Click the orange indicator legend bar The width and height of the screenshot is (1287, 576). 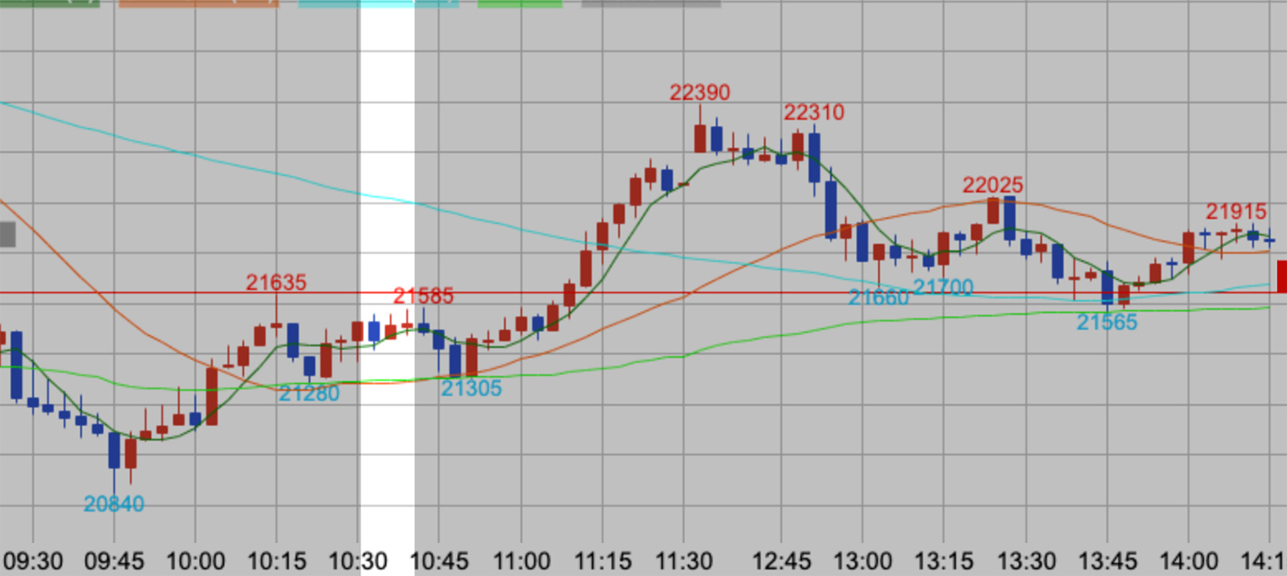pos(198,3)
